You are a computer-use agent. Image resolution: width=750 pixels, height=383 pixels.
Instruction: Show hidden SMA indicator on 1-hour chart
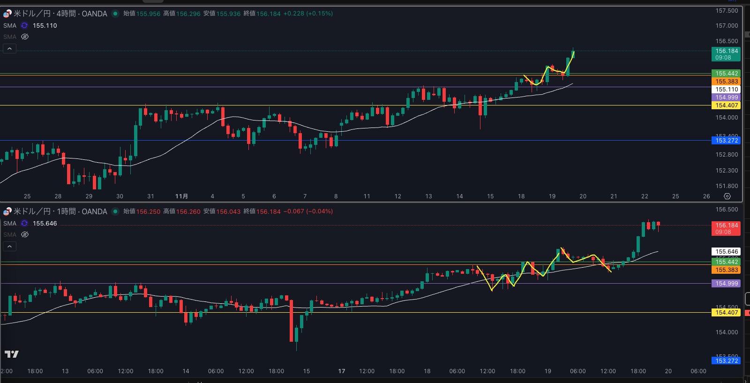25,234
